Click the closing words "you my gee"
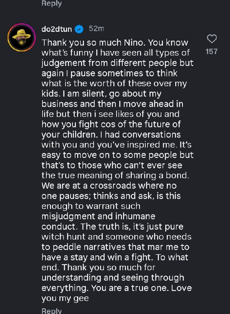 coord(65,298)
